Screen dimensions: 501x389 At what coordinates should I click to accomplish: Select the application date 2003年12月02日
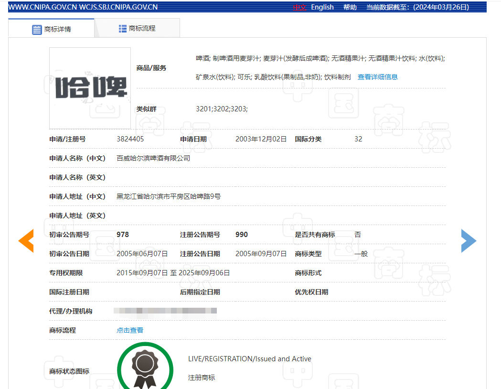(x=261, y=139)
